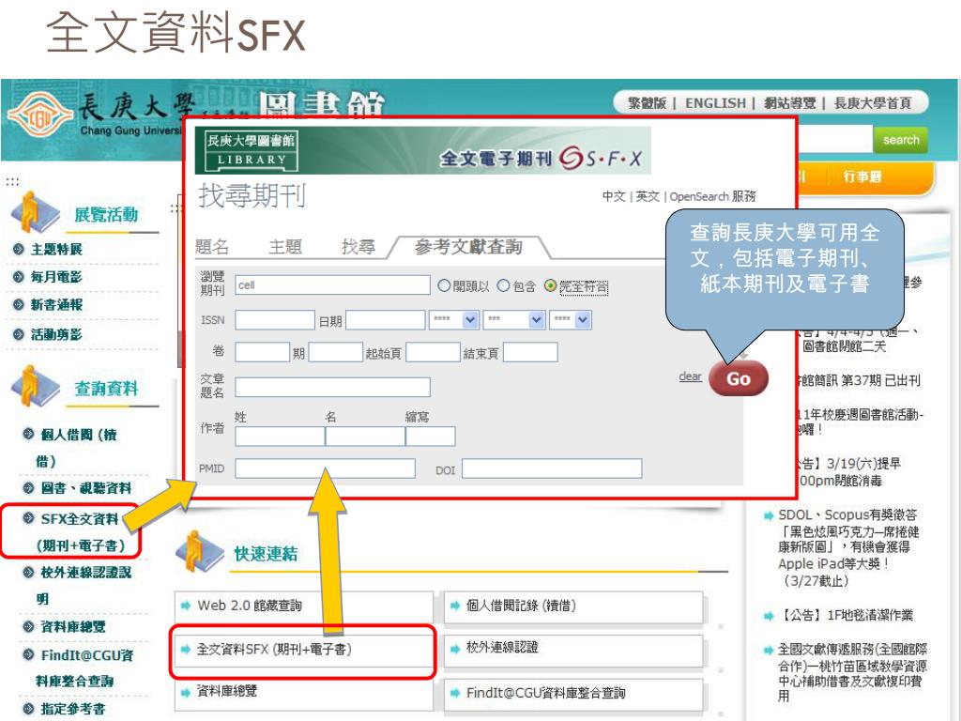Click the green search button
The width and height of the screenshot is (961, 721).
(900, 140)
